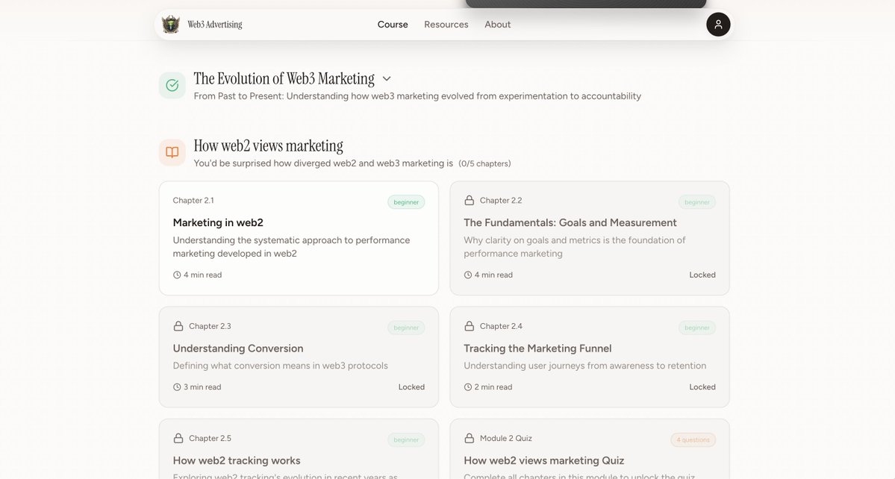895x479 pixels.
Task: Click the clock icon on Marketing in web2
Action: coord(177,275)
